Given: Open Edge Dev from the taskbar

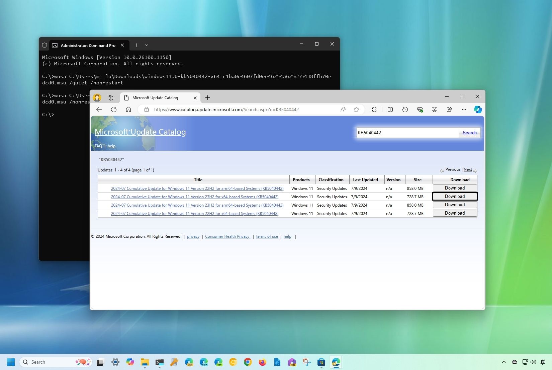Looking at the screenshot, I should coord(218,362).
